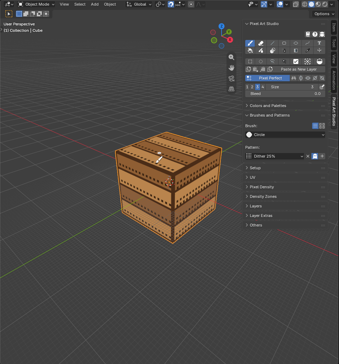The height and width of the screenshot is (364, 339).
Task: Open the help question mark icon
Action: point(315,34)
